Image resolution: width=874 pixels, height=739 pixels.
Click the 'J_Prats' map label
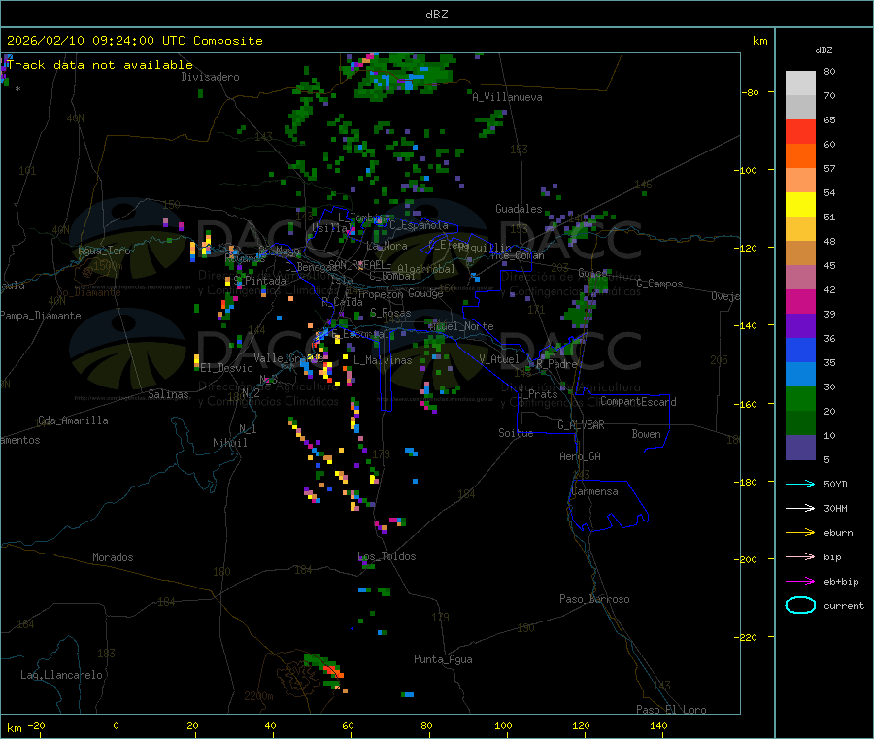click(x=537, y=393)
